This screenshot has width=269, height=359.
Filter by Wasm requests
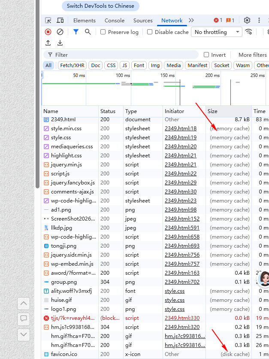coord(243,65)
